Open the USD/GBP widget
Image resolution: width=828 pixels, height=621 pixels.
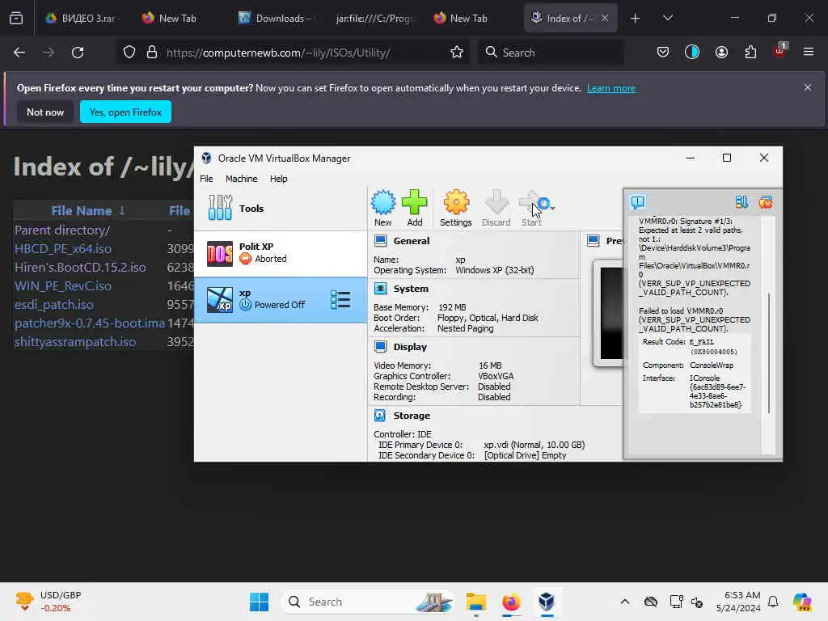pyautogui.click(x=48, y=602)
